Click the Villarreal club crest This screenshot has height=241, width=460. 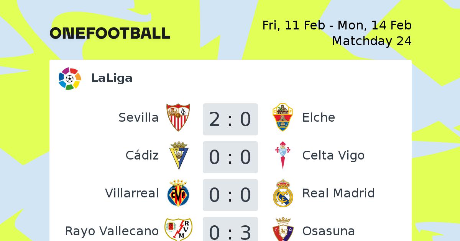coord(178,193)
